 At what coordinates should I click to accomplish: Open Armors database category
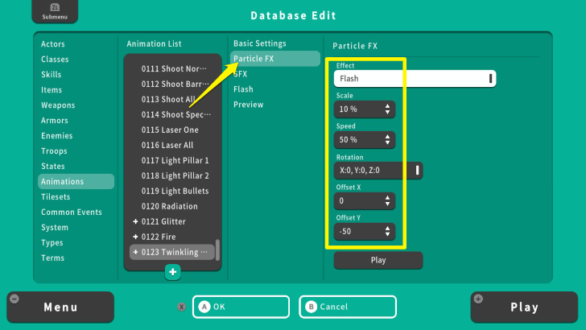(x=76, y=121)
